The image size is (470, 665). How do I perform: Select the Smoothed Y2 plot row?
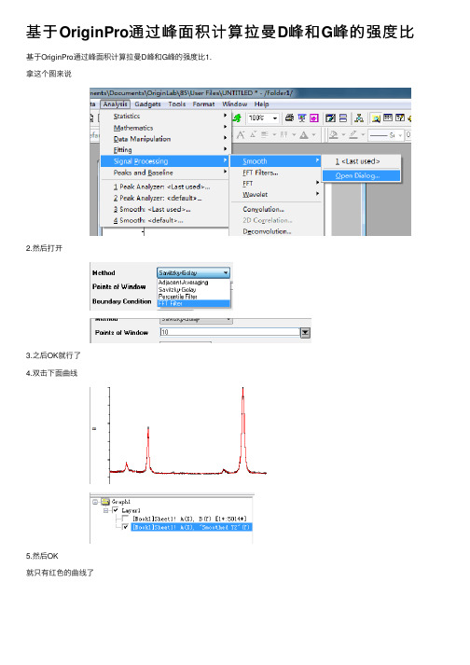point(191,527)
